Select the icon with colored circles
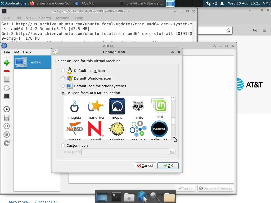The image size is (271, 203). (x=138, y=129)
